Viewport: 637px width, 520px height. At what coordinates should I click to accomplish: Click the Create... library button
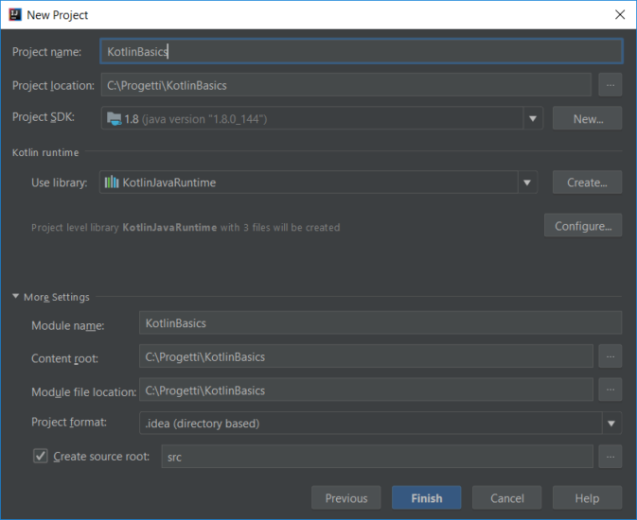(587, 182)
